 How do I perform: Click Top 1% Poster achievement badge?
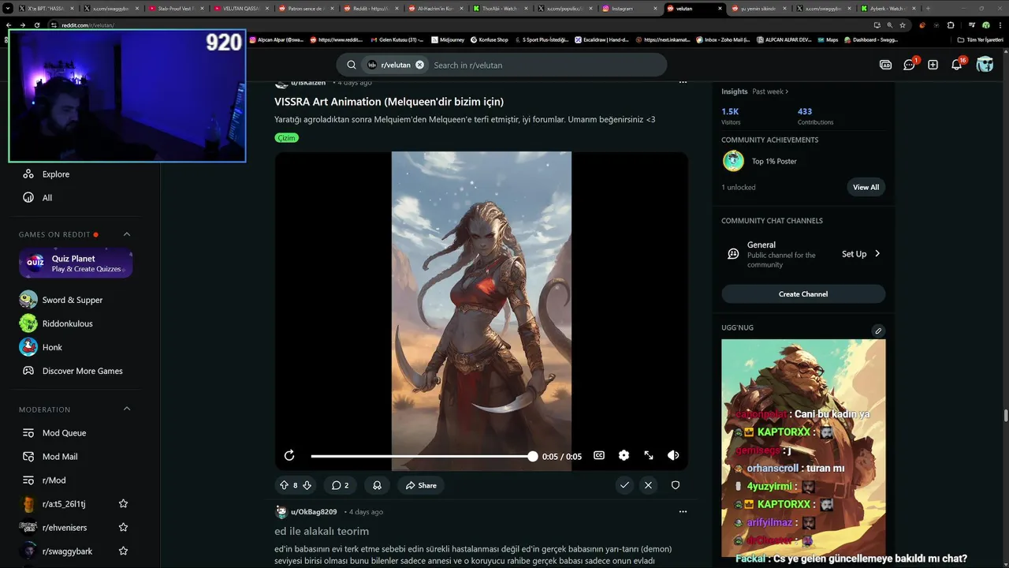733,161
